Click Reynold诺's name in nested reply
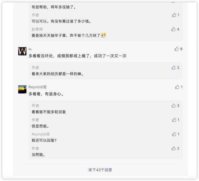This screenshot has height=181, width=199. point(40,134)
